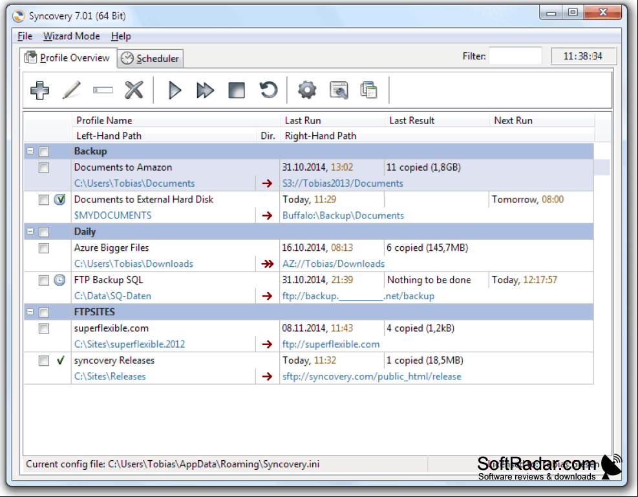Click the Last Result column header
638x497 pixels.
click(x=437, y=120)
